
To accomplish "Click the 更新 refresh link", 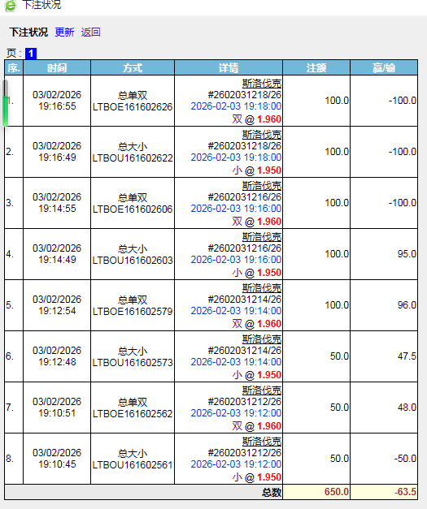I will tap(64, 32).
